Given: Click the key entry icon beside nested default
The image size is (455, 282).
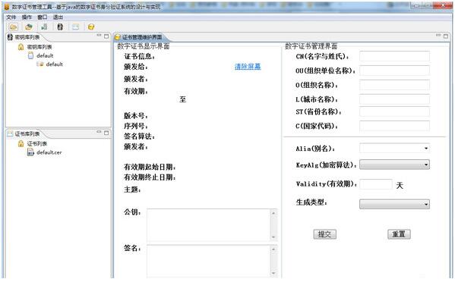Looking at the screenshot, I should [40, 64].
